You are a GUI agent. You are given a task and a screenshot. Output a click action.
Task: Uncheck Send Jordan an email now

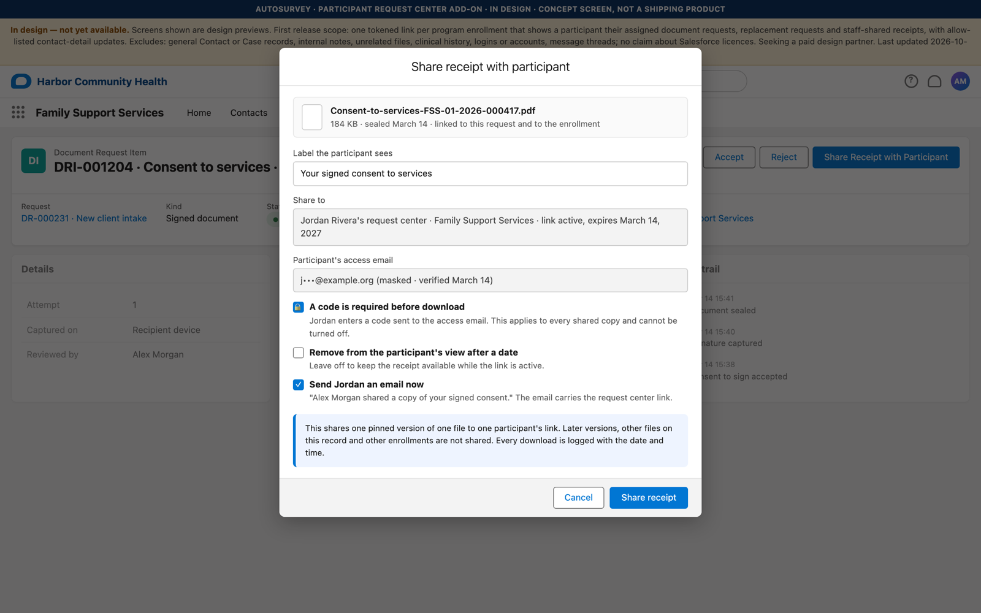click(x=299, y=384)
